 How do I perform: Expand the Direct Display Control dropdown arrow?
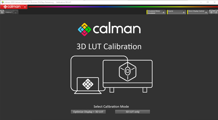click(x=206, y=12)
